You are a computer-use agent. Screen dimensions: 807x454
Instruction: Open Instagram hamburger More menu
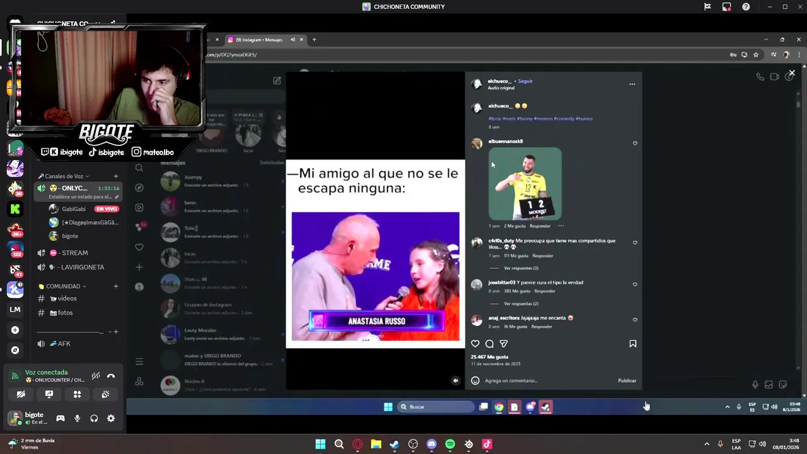(x=139, y=361)
